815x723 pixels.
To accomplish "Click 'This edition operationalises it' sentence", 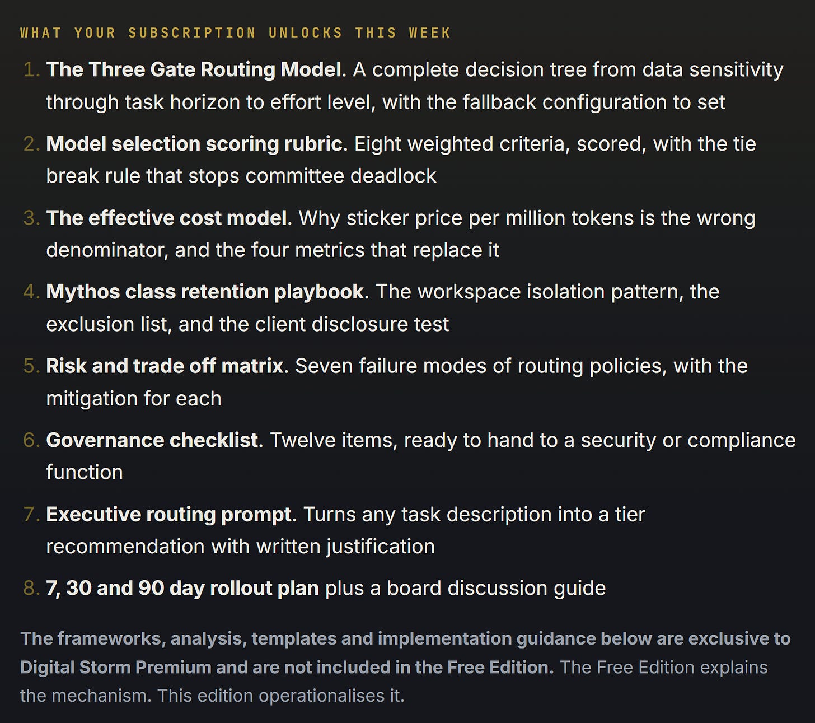I will 280,696.
